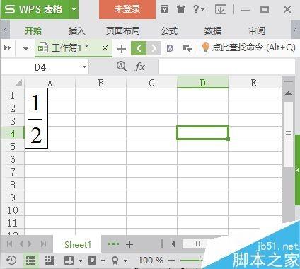Click the 点此查找命令 search command box

tap(249, 47)
